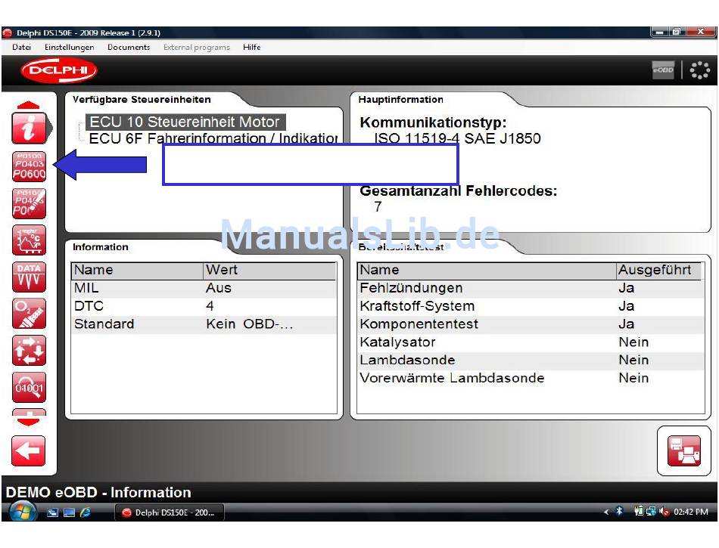Go back using the red left-arrow button
The height and width of the screenshot is (548, 719).
point(29,451)
